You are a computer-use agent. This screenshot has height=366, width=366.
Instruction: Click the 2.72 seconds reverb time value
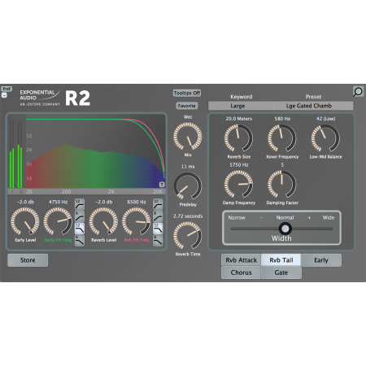pyautogui.click(x=188, y=216)
